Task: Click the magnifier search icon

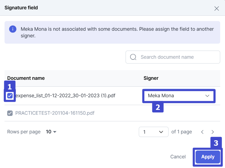Action: coord(133,57)
